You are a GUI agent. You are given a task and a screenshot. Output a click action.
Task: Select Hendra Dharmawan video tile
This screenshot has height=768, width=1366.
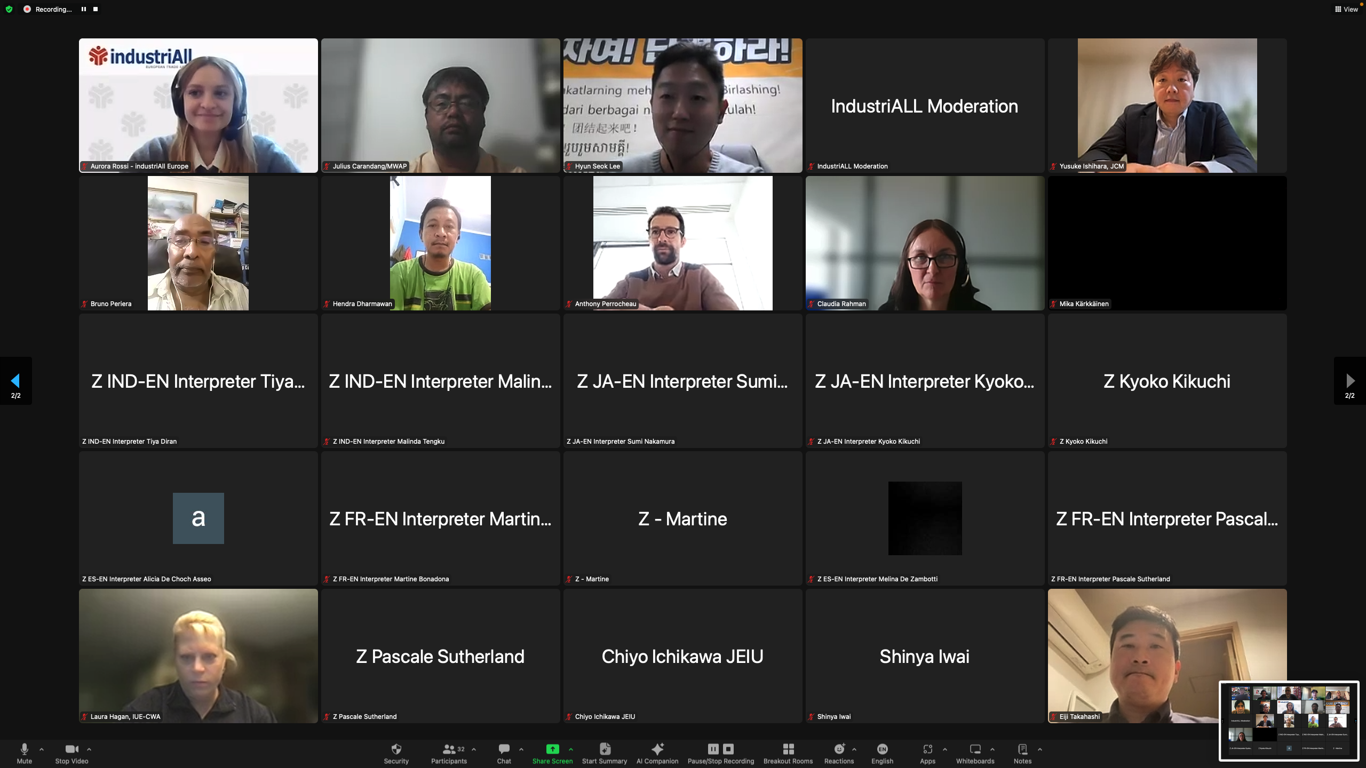pos(441,243)
